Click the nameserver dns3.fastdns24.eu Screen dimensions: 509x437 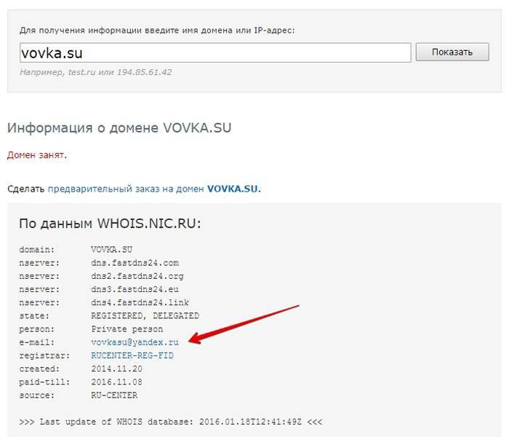pyautogui.click(x=135, y=289)
